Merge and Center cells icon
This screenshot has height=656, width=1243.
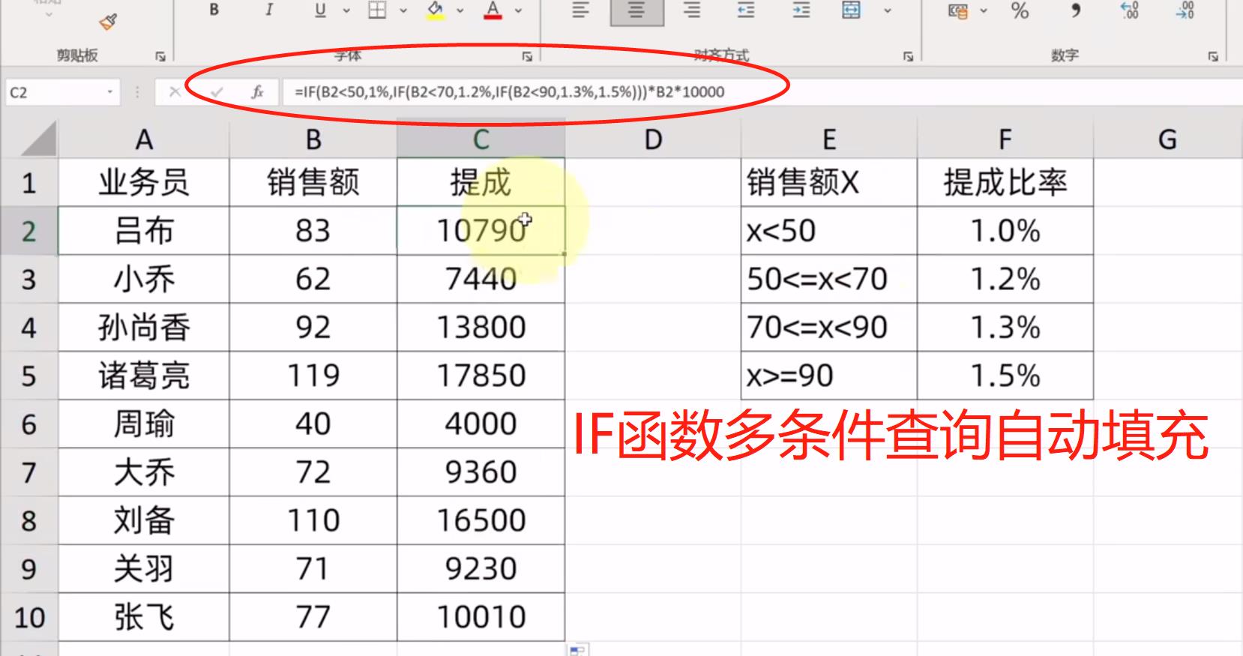point(851,10)
